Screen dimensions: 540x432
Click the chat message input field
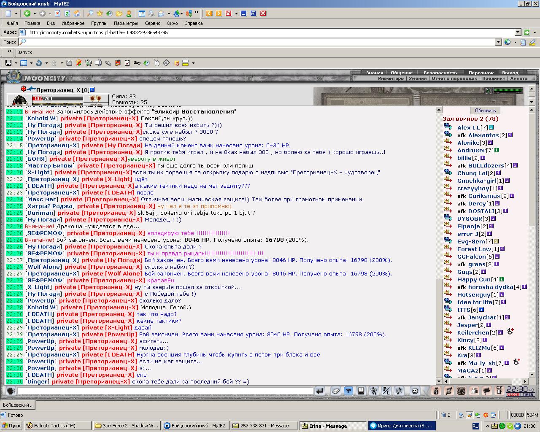click(x=165, y=391)
